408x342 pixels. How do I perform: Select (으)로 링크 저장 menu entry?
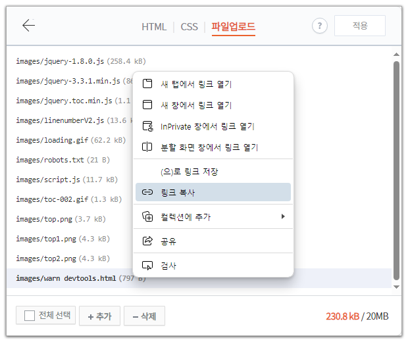pos(213,172)
